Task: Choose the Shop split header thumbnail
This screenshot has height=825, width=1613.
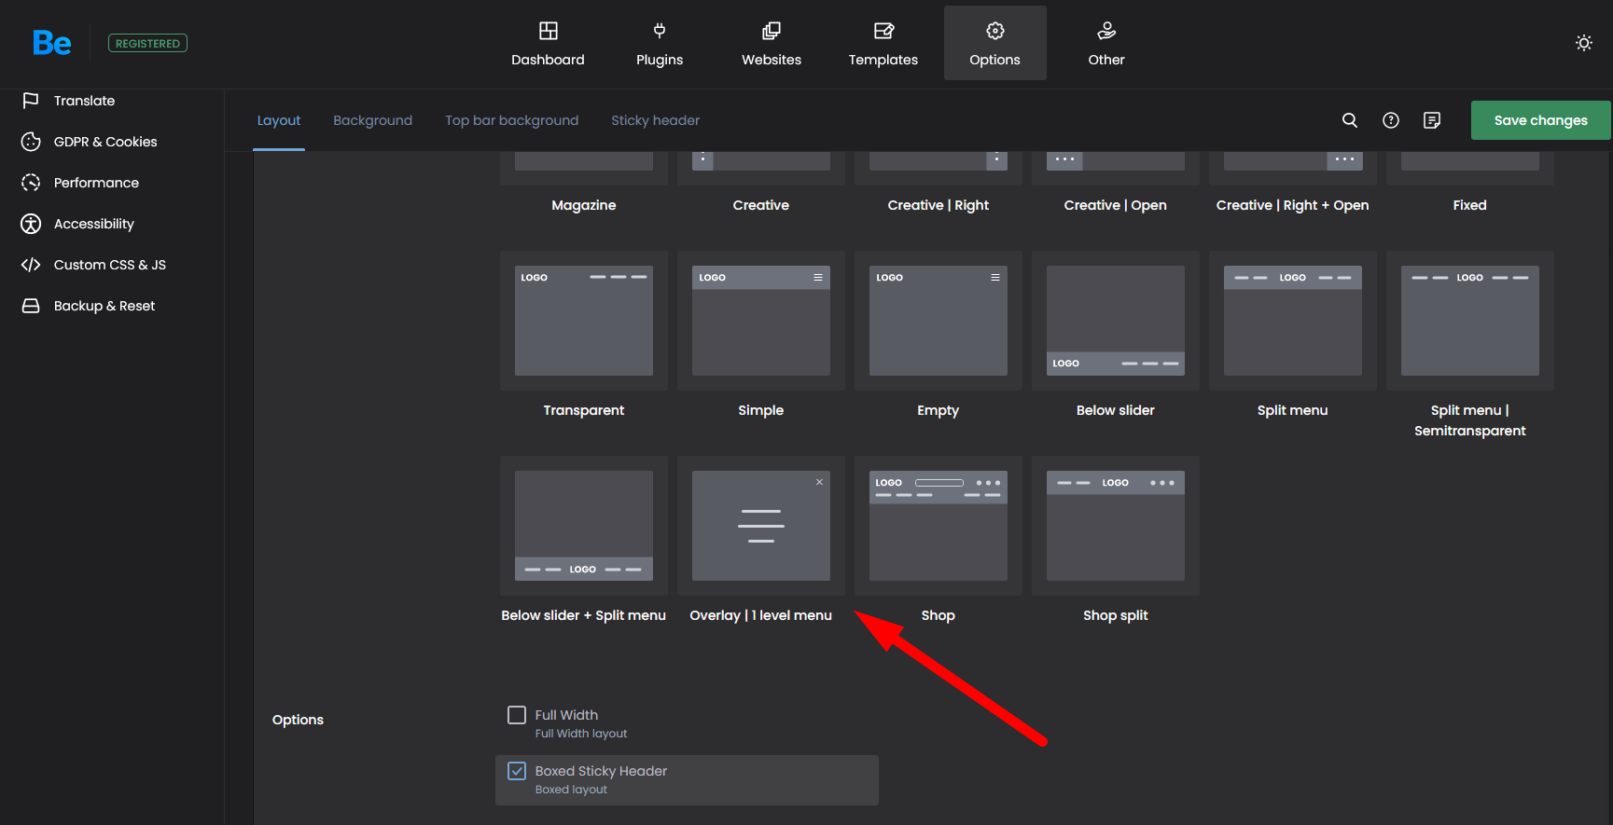Action: tap(1116, 526)
